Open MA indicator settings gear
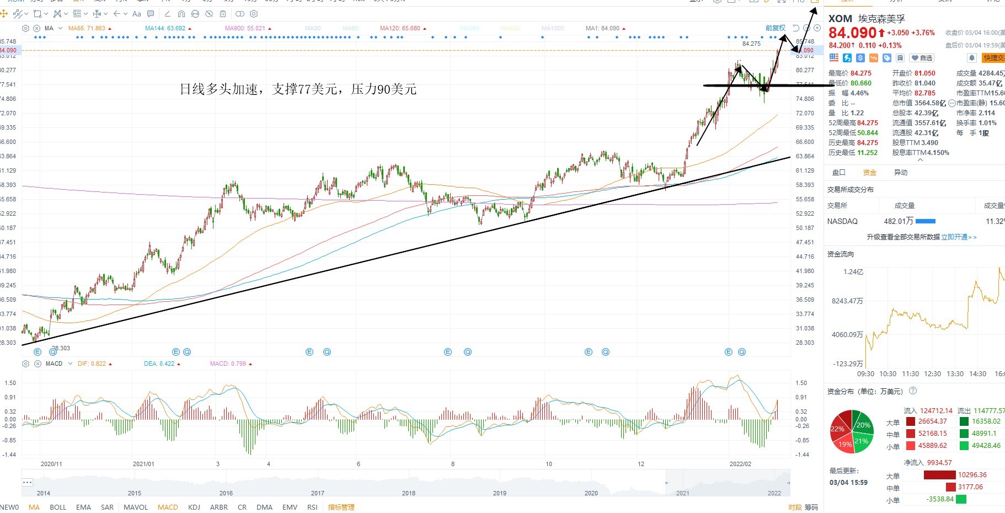This screenshot has width=1005, height=513. click(25, 28)
